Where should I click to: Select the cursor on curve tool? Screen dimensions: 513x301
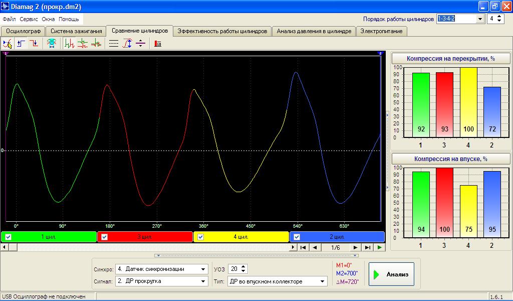[x=8, y=43]
